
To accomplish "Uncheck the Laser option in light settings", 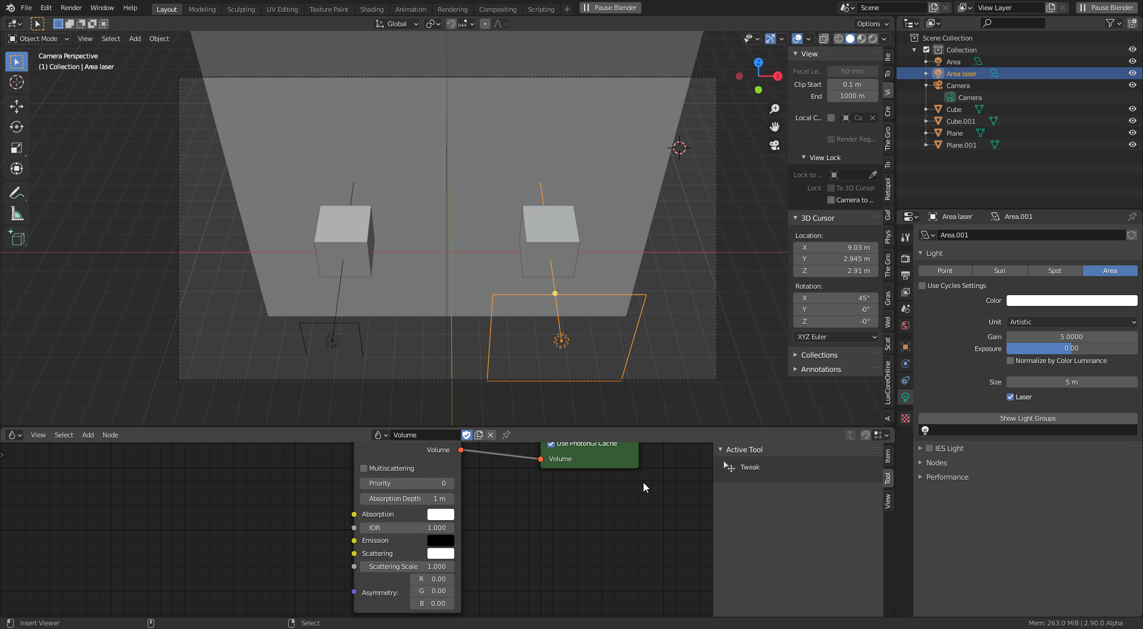I will point(1010,397).
